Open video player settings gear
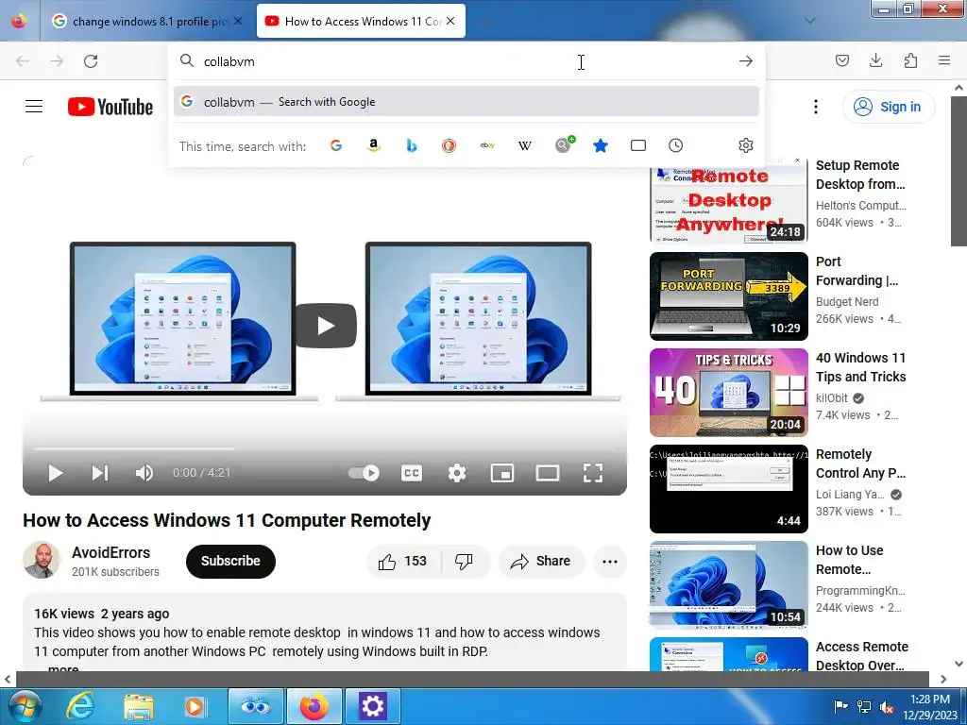Image resolution: width=967 pixels, height=725 pixels. [457, 473]
